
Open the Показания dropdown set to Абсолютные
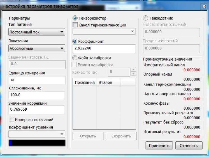point(37,48)
